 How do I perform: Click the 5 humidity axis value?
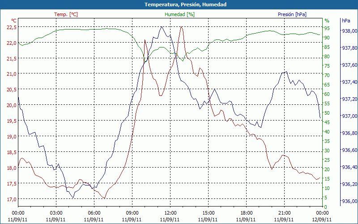326,198
